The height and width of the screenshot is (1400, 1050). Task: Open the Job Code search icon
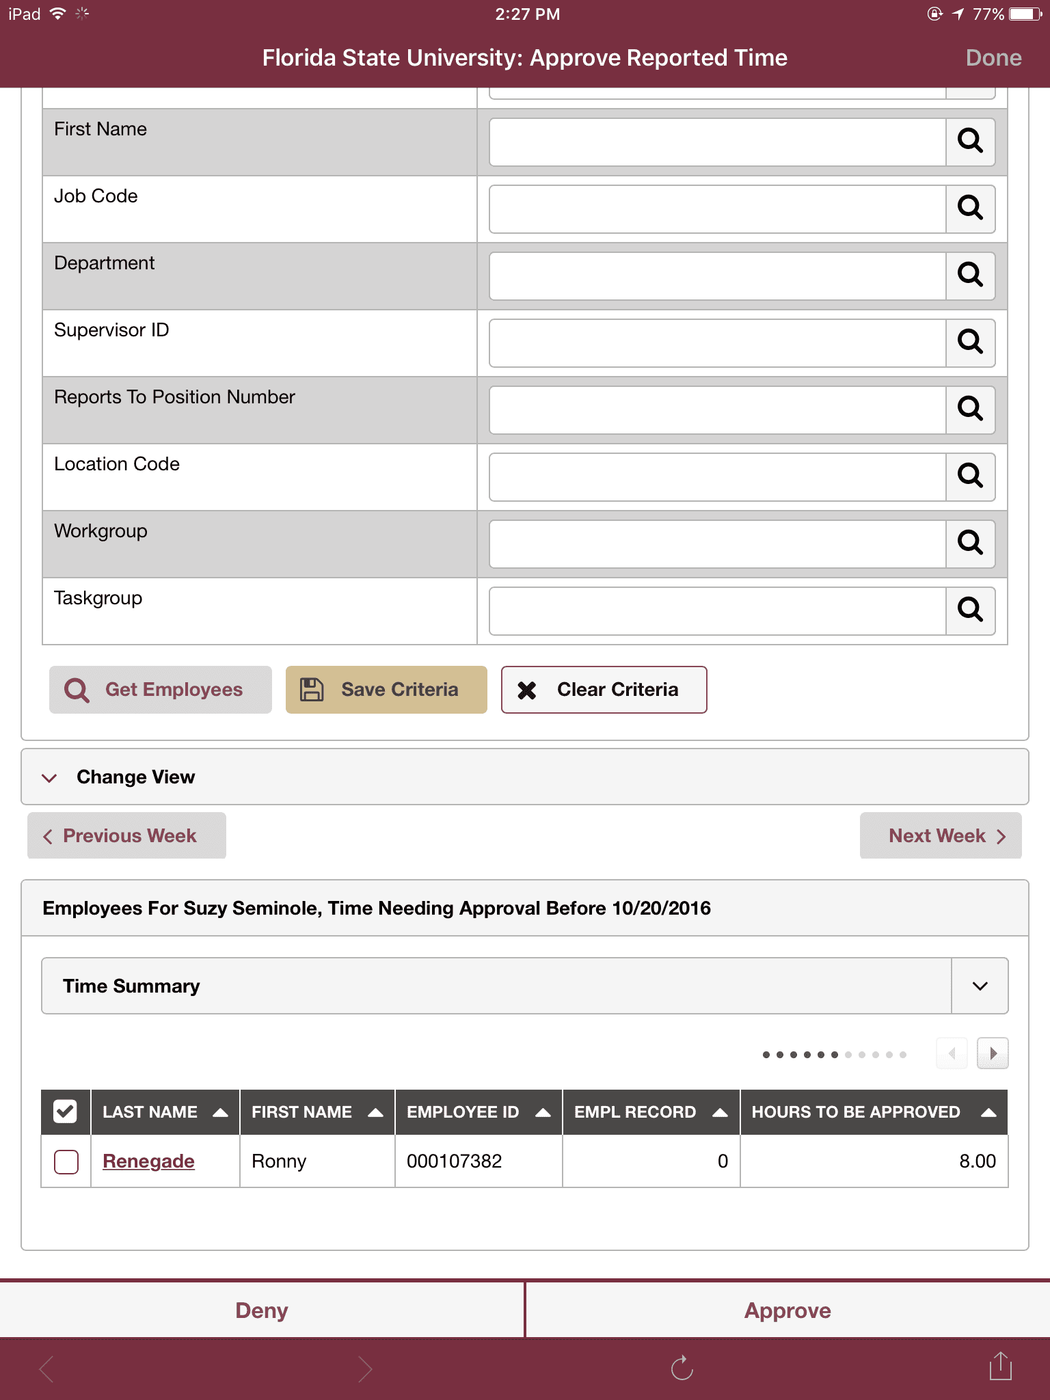click(970, 208)
